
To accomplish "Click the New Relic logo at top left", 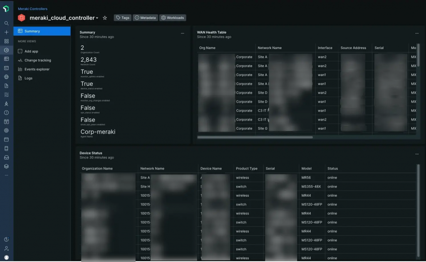I will click(x=6, y=8).
